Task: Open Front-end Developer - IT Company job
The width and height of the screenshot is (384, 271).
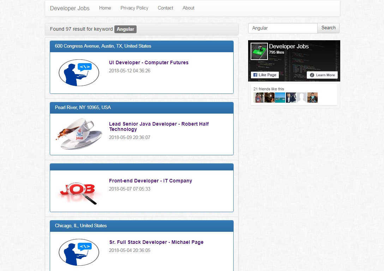Action: pos(150,181)
